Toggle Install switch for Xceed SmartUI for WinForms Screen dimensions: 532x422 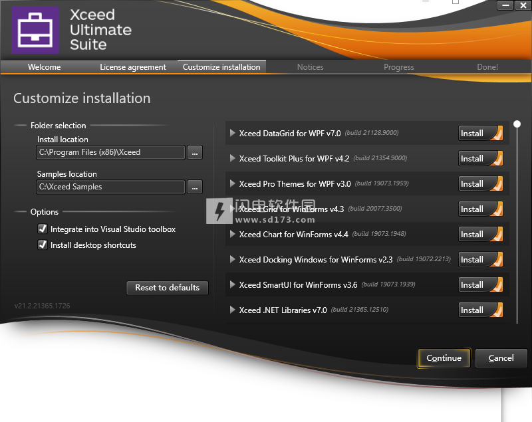[x=481, y=284]
